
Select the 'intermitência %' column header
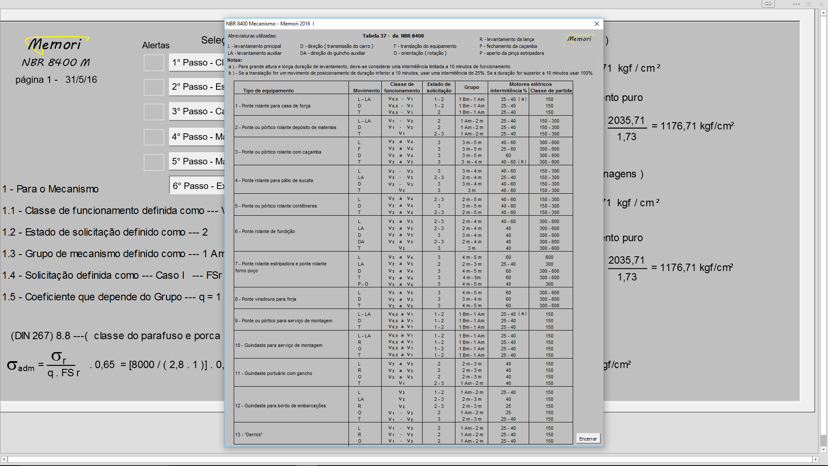508,91
